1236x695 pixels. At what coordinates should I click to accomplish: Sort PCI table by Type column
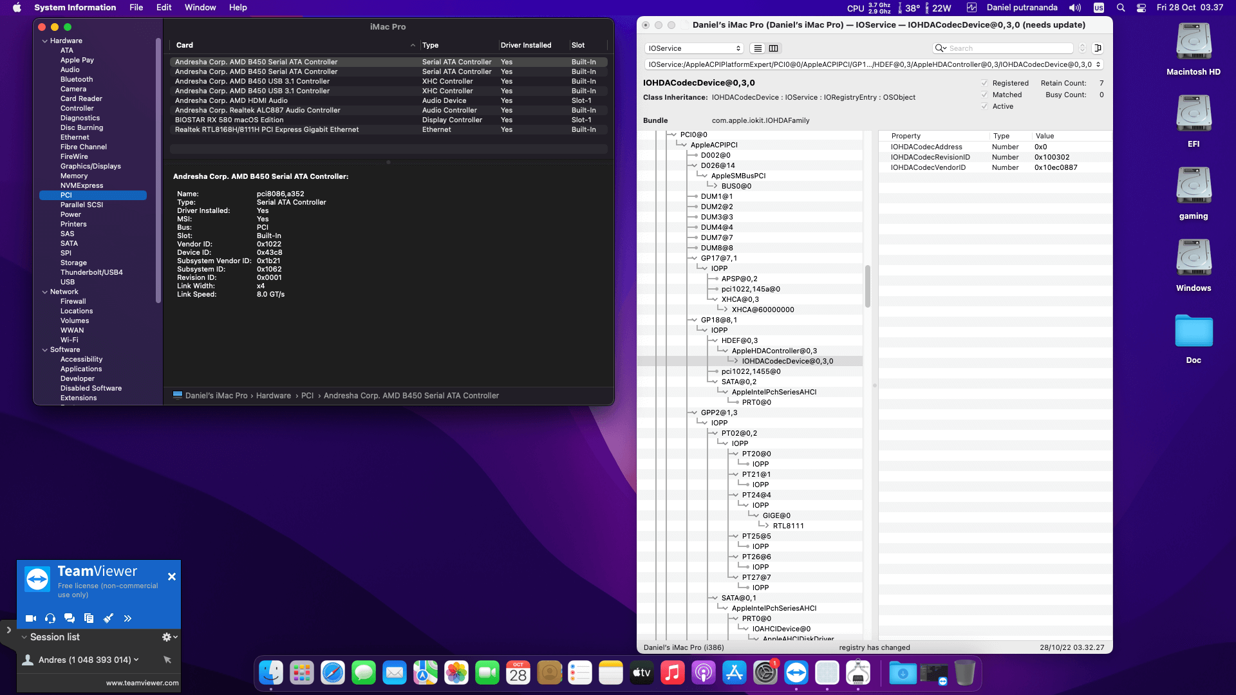click(460, 45)
